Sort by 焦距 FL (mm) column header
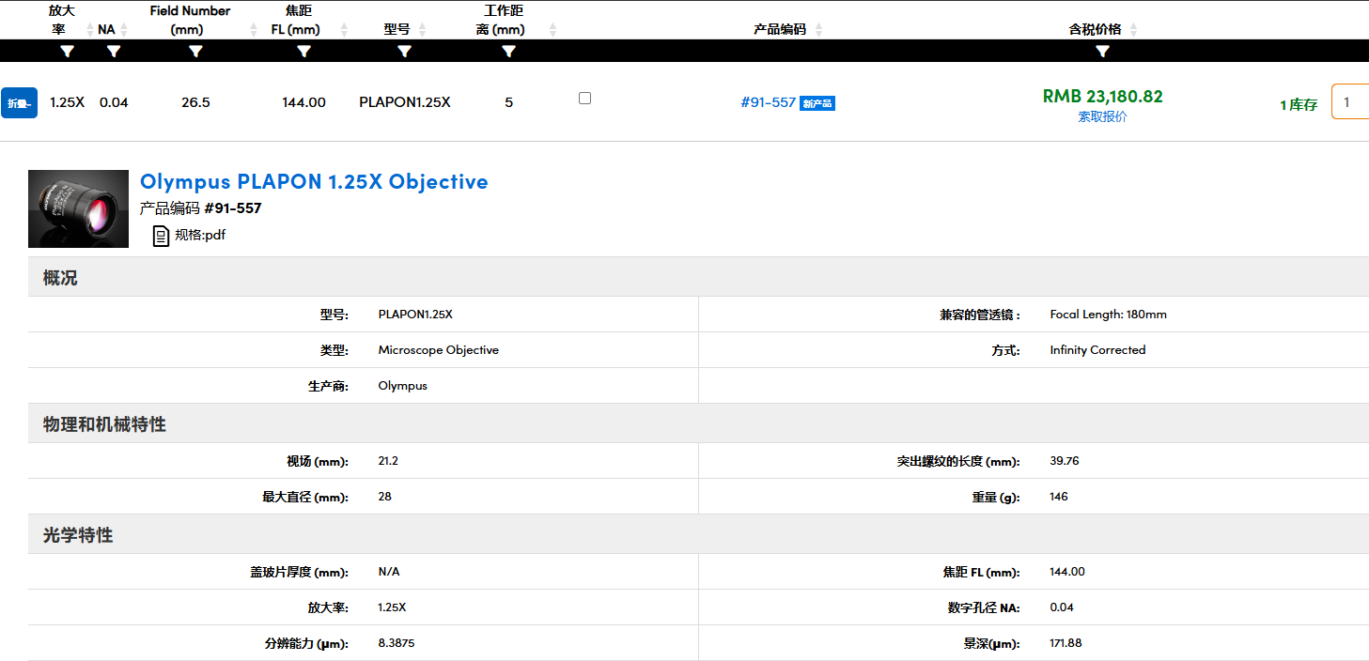 click(x=303, y=21)
